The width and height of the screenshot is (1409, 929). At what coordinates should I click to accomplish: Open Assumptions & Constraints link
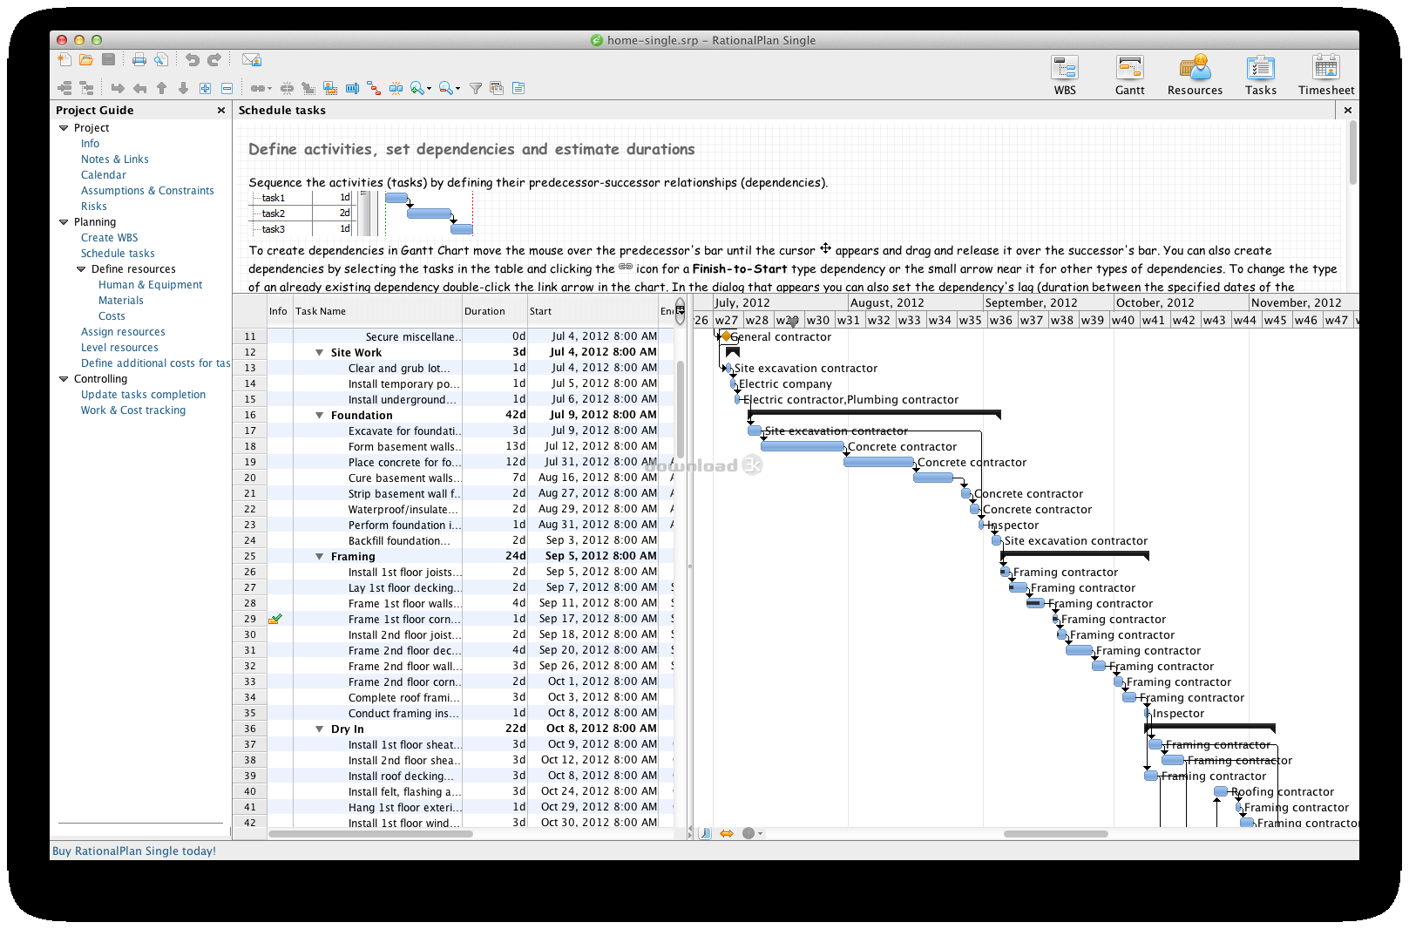tap(147, 191)
